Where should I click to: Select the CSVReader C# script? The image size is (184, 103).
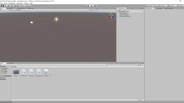24,73
